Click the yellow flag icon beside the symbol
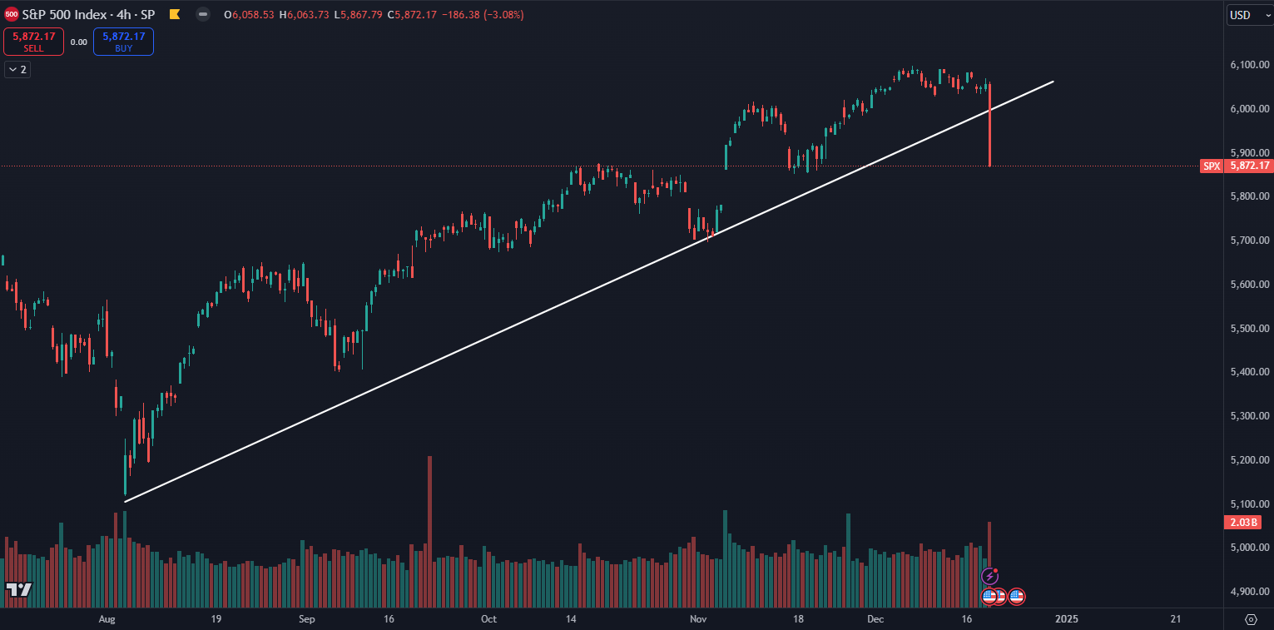 click(174, 14)
